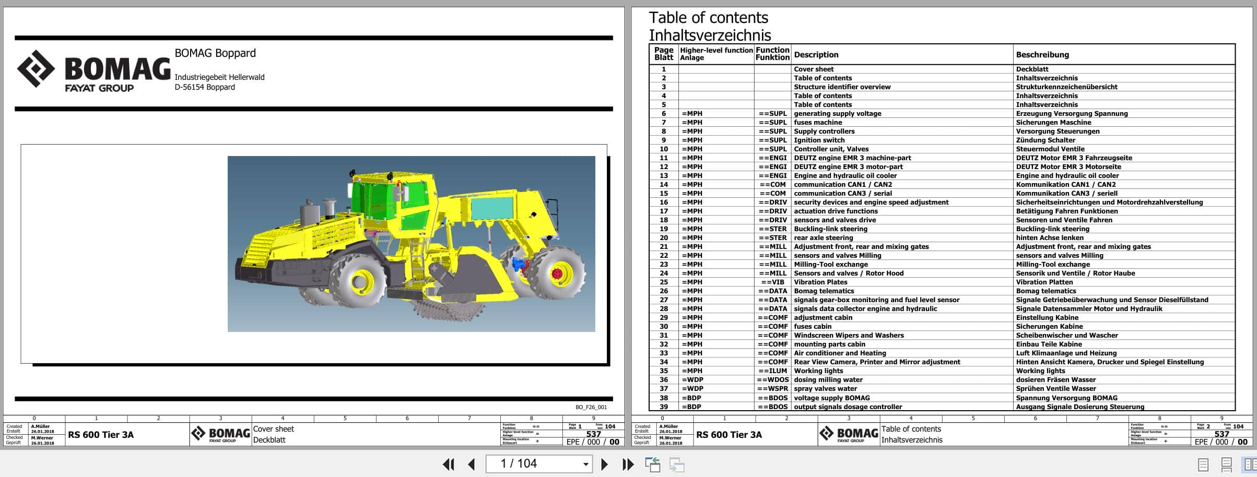The width and height of the screenshot is (1257, 477).
Task: Jump to the first page of the document
Action: coord(448,464)
